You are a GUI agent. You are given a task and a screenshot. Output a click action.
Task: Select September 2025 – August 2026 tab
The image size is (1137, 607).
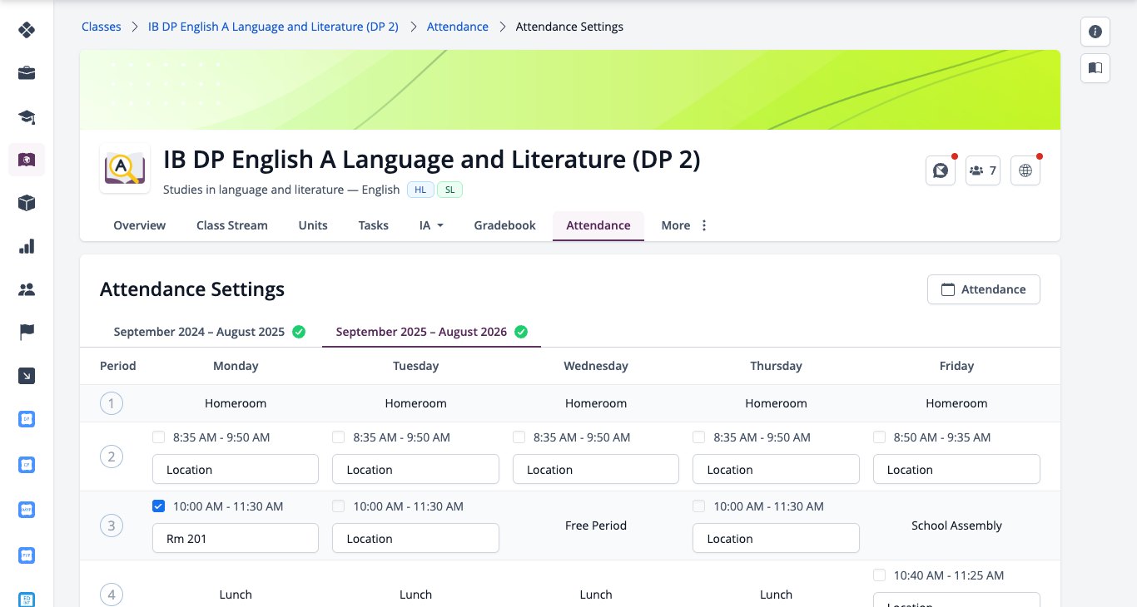coord(431,332)
